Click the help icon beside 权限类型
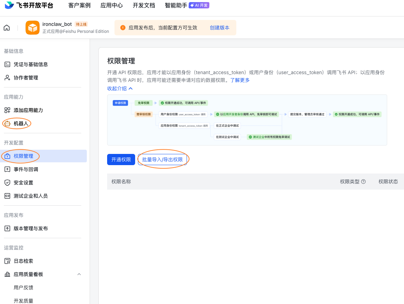 [x=363, y=182]
